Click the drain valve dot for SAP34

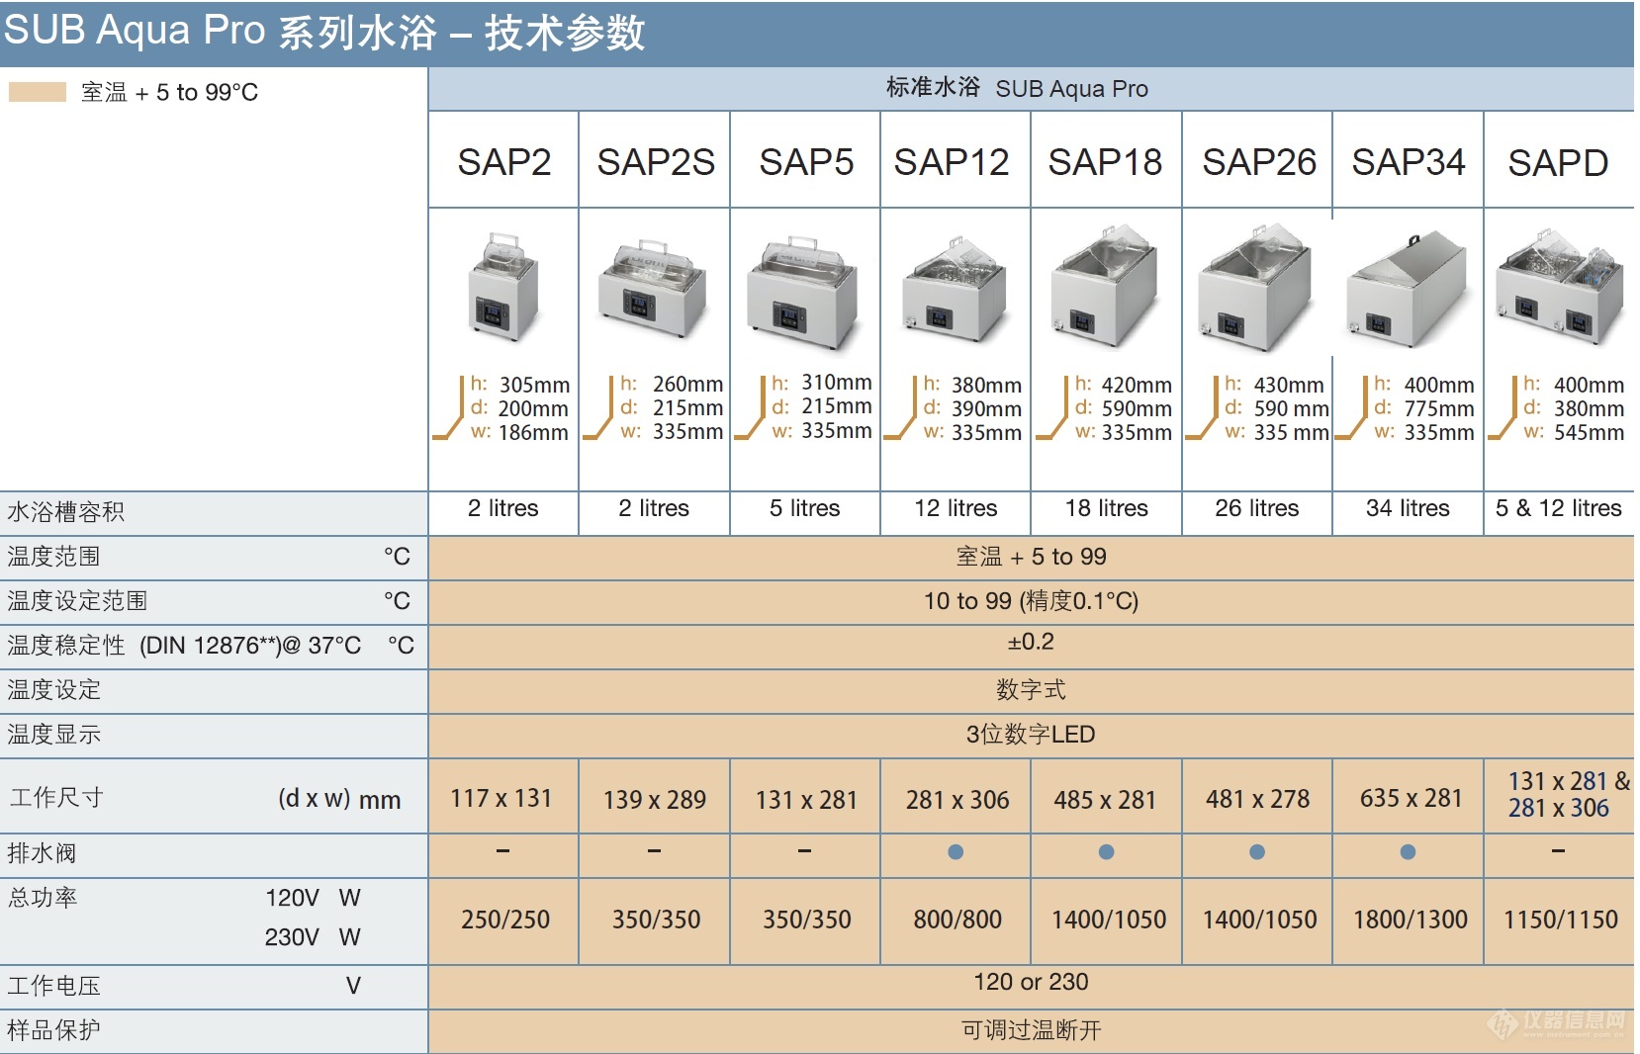(1408, 851)
